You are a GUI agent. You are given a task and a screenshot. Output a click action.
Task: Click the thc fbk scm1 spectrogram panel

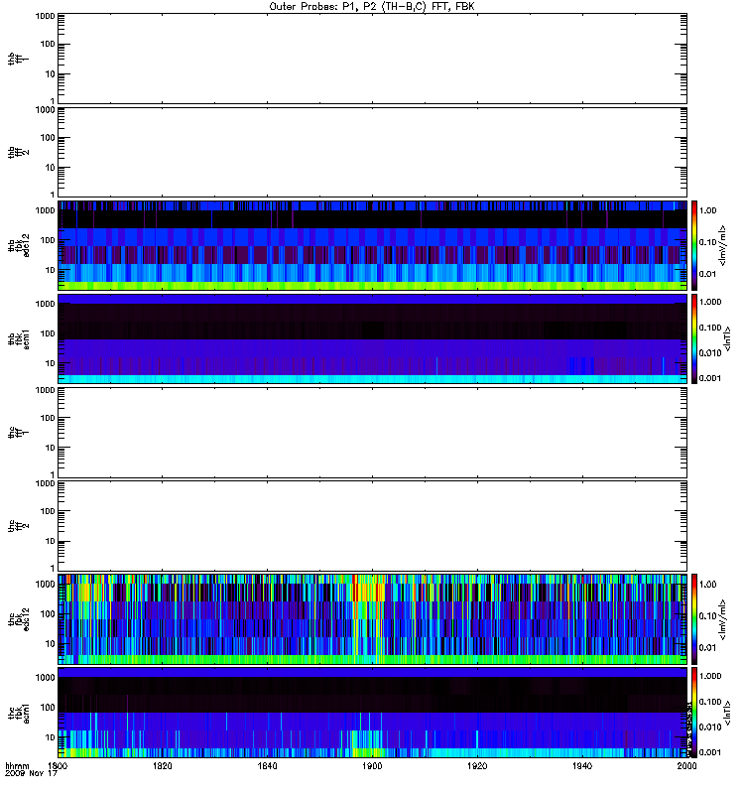[373, 713]
